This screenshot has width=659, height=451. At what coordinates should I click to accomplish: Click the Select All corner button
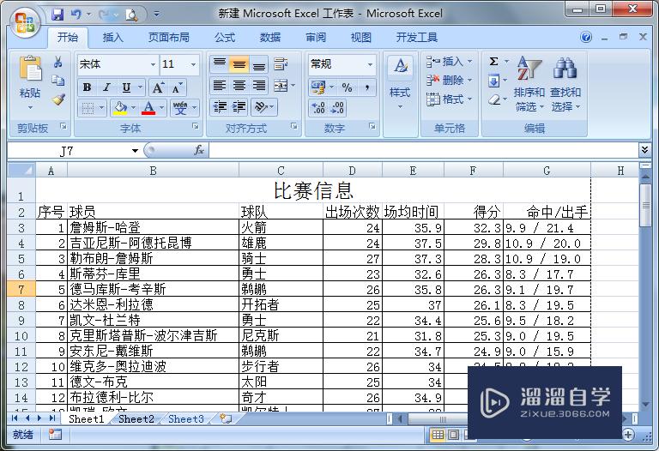tap(21, 170)
